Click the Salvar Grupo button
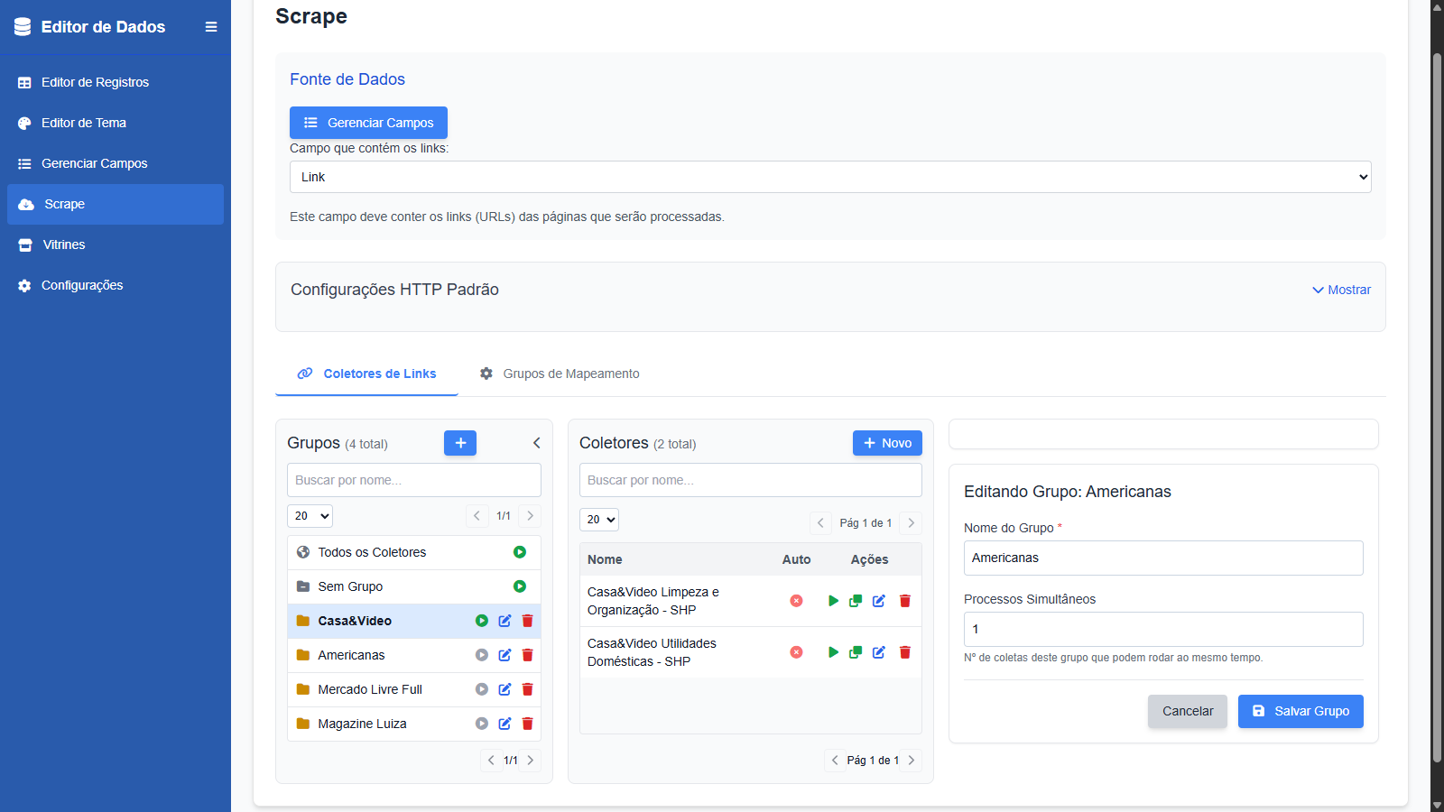Viewport: 1444px width, 812px height. (1301, 711)
